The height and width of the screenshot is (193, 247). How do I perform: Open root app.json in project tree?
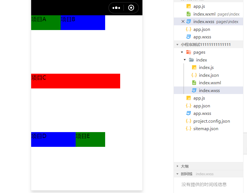(x=208, y=106)
